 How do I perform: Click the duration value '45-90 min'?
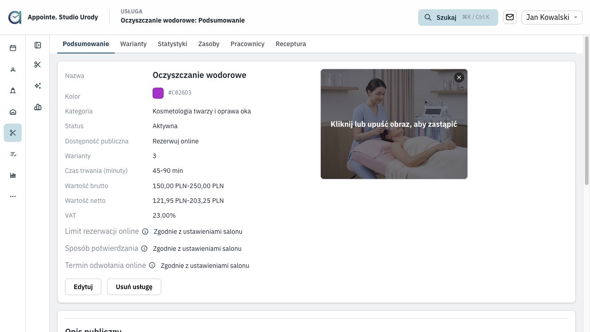tap(168, 171)
